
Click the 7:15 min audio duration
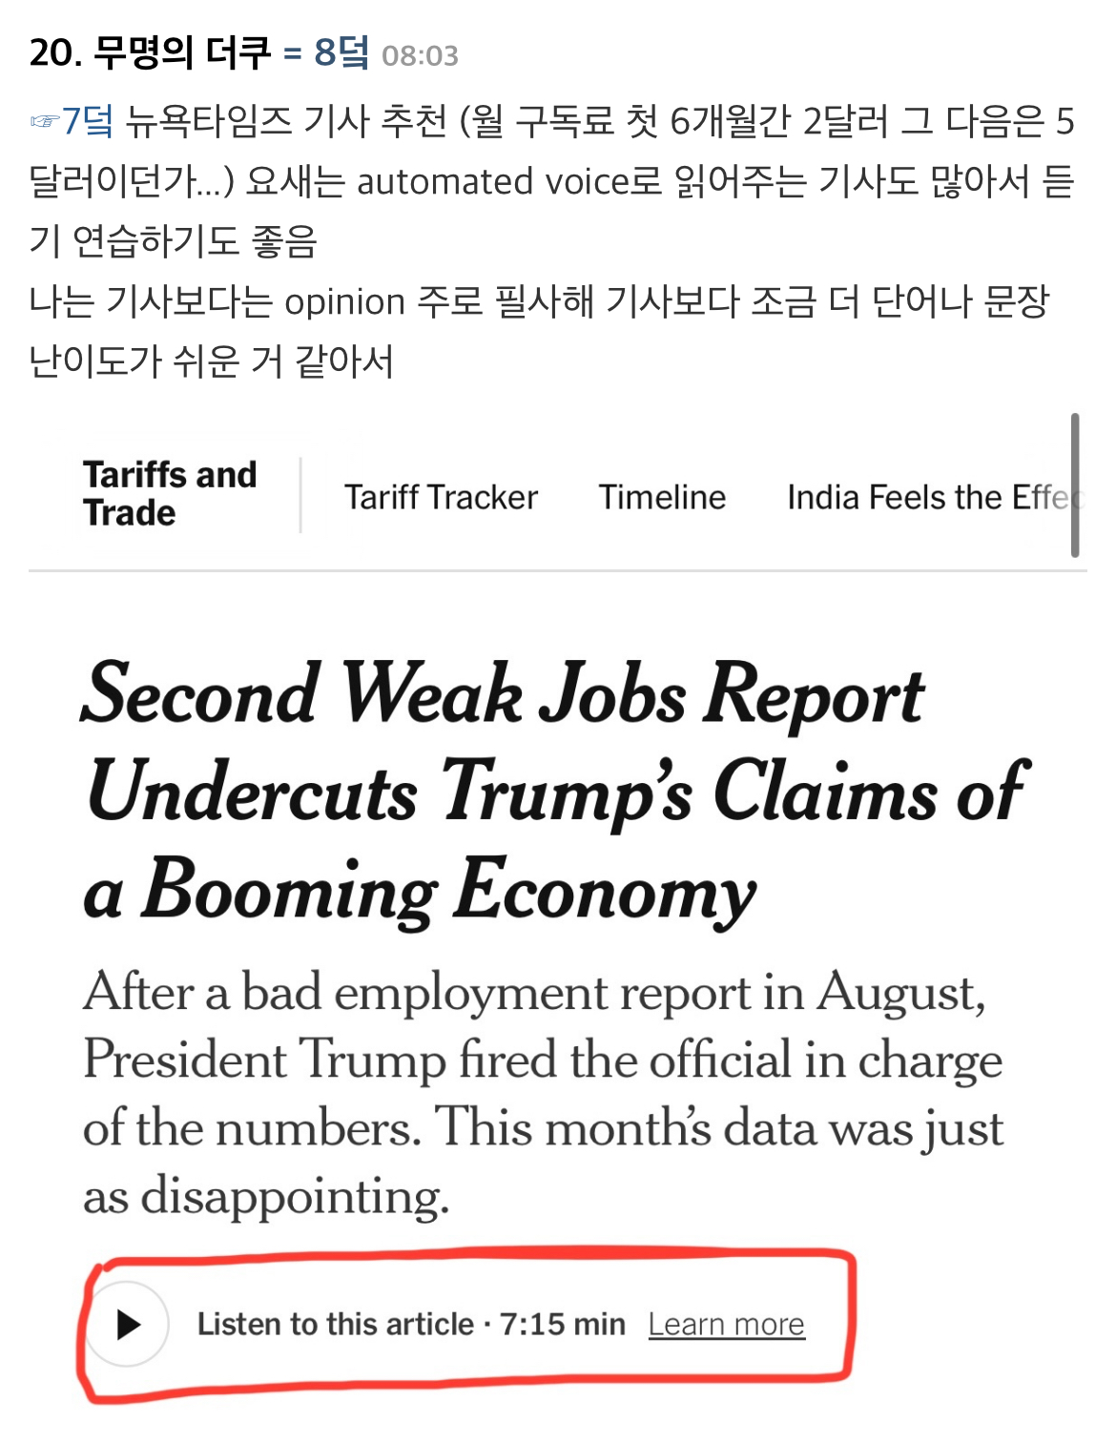pyautogui.click(x=563, y=1324)
